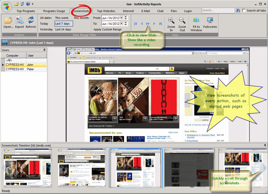Screen dimensions: 268x194
Task: Switch to the Top Programs tab
Action: 26,11
